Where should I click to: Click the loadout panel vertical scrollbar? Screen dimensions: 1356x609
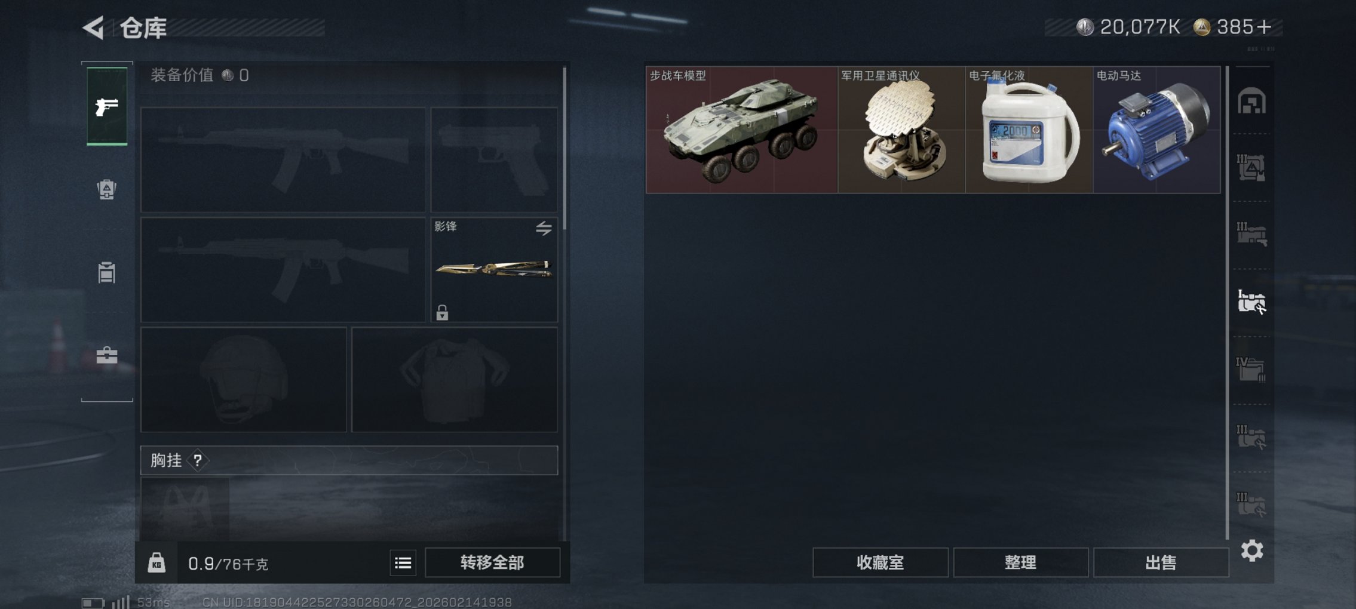[x=565, y=148]
